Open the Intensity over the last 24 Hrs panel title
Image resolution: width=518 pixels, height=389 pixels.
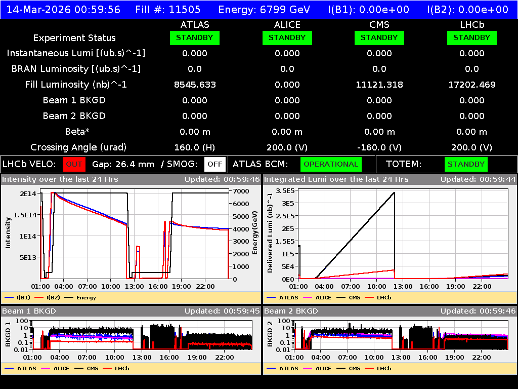[54, 179]
